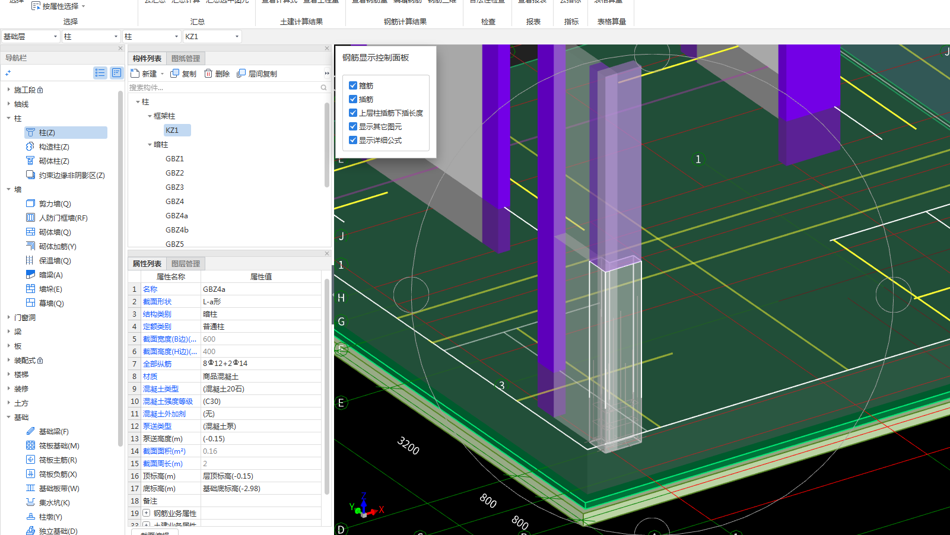Expand the 门窗洞 group in navigation
The image size is (950, 535).
pos(8,317)
